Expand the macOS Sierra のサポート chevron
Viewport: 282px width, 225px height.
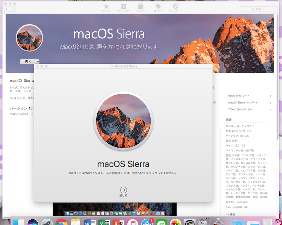[x=270, y=103]
